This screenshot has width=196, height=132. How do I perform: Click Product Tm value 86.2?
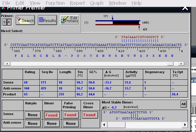pos(80,94)
